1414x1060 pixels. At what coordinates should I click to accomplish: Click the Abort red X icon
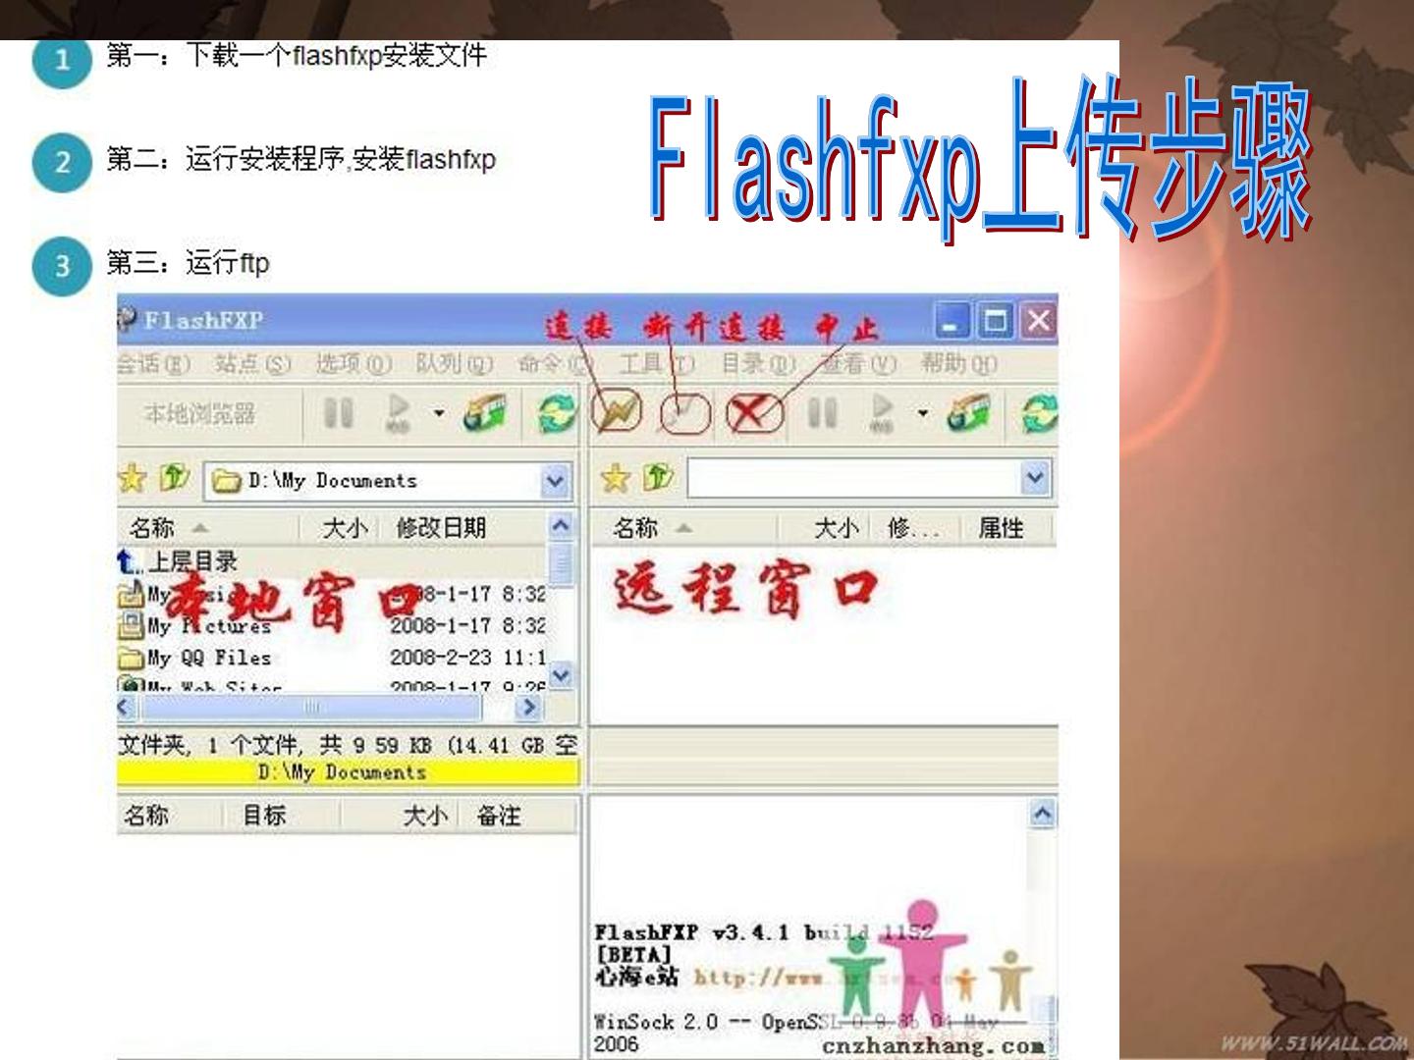pyautogui.click(x=753, y=412)
